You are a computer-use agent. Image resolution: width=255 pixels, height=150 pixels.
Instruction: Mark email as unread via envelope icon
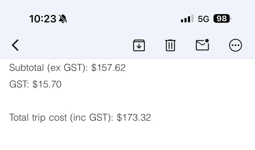202,46
